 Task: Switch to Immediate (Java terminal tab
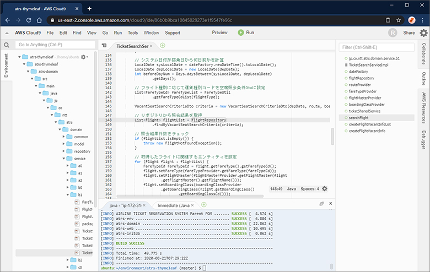coord(174,205)
